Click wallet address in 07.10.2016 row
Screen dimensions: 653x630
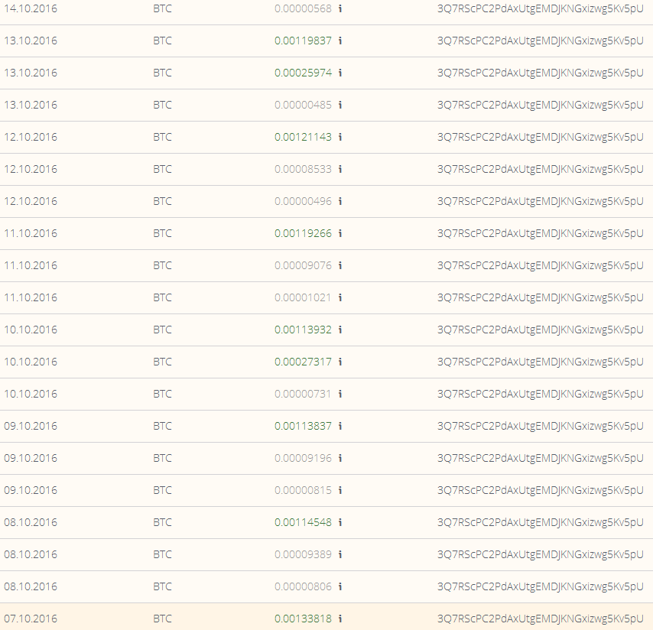point(540,619)
